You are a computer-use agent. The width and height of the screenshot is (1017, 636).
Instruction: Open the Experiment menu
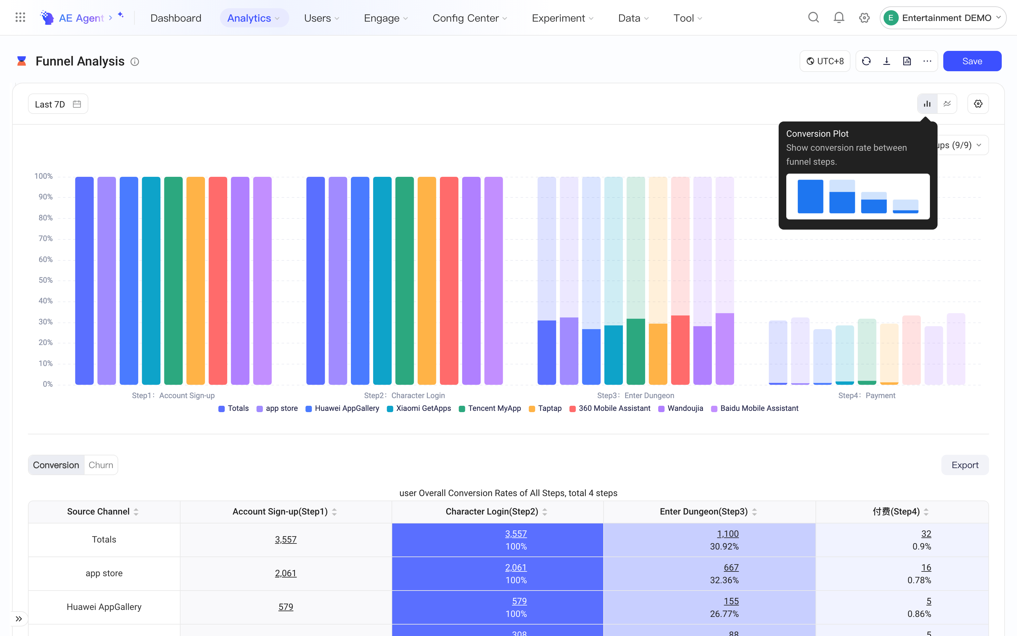pyautogui.click(x=562, y=18)
